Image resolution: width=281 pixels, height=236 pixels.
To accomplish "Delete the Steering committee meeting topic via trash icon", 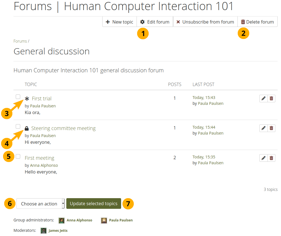I will (271, 128).
